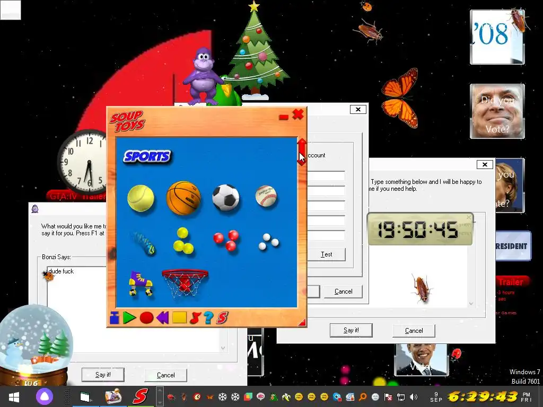Click the cockroach inside the right dialog
This screenshot has width=543, height=407.
tap(421, 288)
